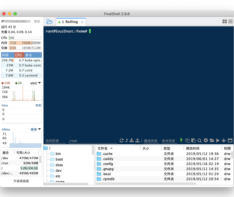The image size is (234, 197).
Task: Open the hamburger main menu
Action: [230, 22]
